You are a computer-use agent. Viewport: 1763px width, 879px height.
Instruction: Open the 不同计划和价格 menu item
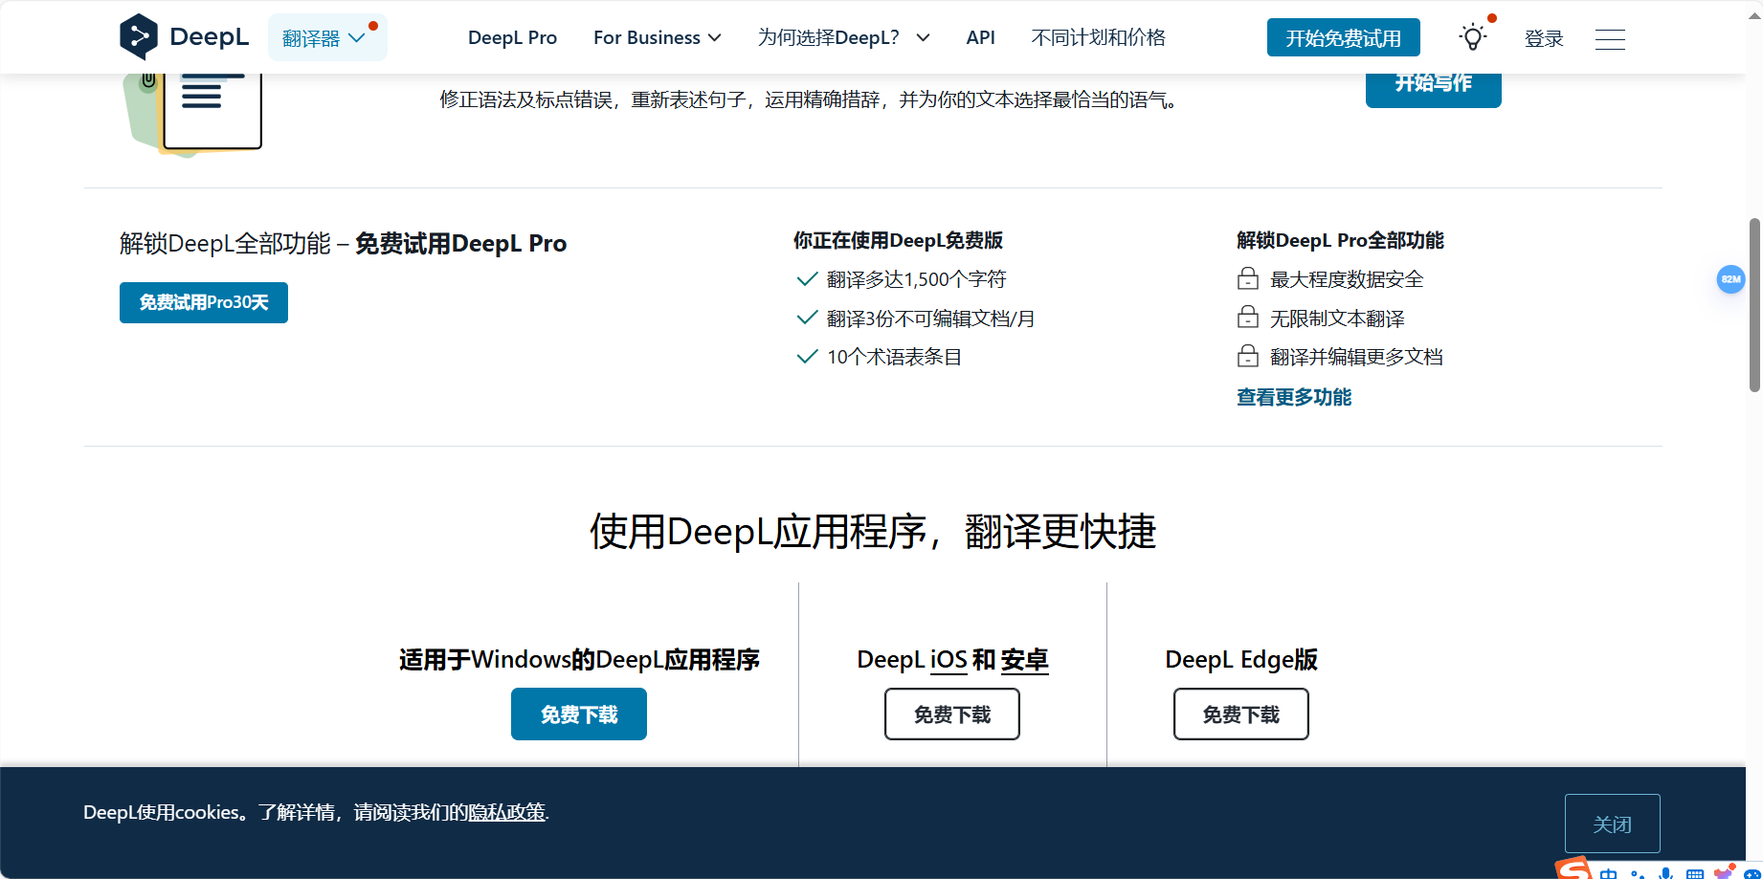point(1098,37)
